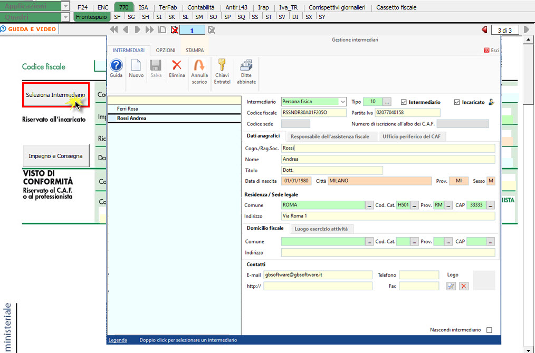Open Ufficio periferico del CAF tab
This screenshot has width=535, height=353.
click(x=412, y=136)
